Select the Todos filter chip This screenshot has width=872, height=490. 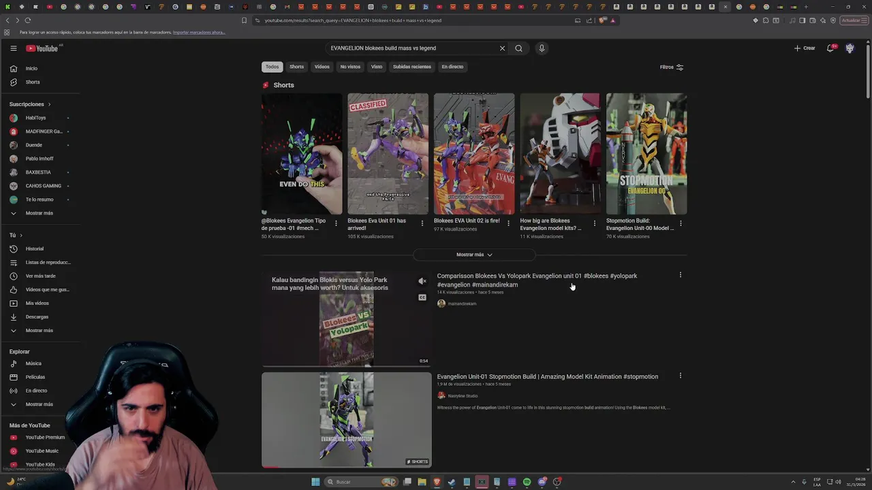(272, 67)
